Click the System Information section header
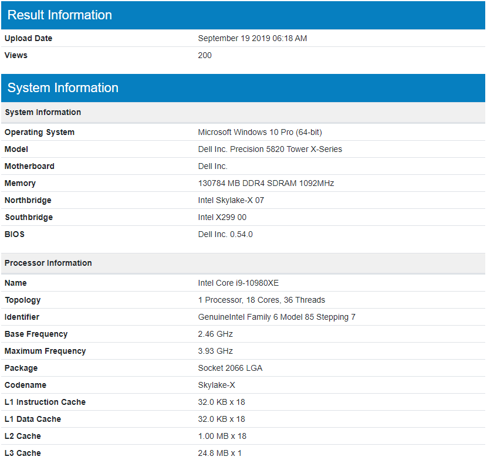The image size is (487, 460). tap(63, 88)
